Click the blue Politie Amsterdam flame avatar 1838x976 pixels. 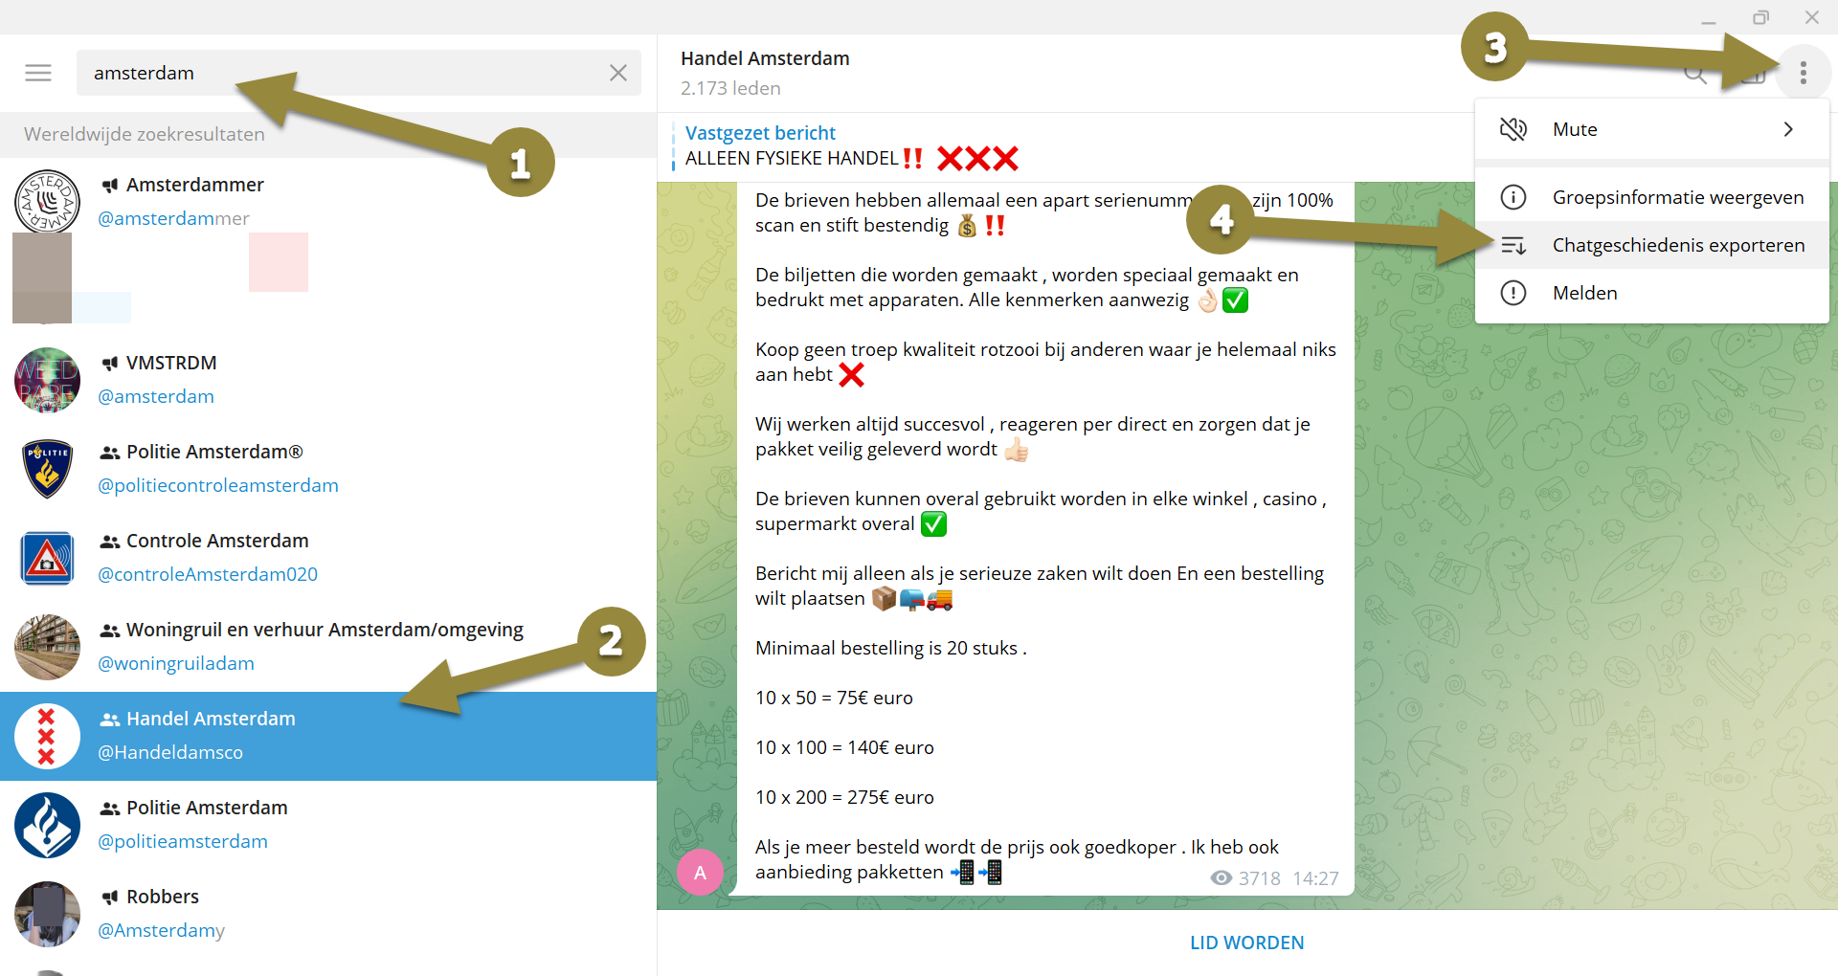click(47, 825)
